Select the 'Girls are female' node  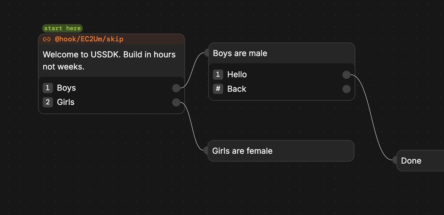[x=281, y=151]
